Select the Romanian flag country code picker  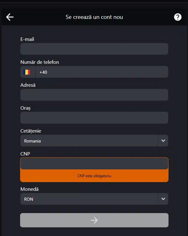point(28,72)
